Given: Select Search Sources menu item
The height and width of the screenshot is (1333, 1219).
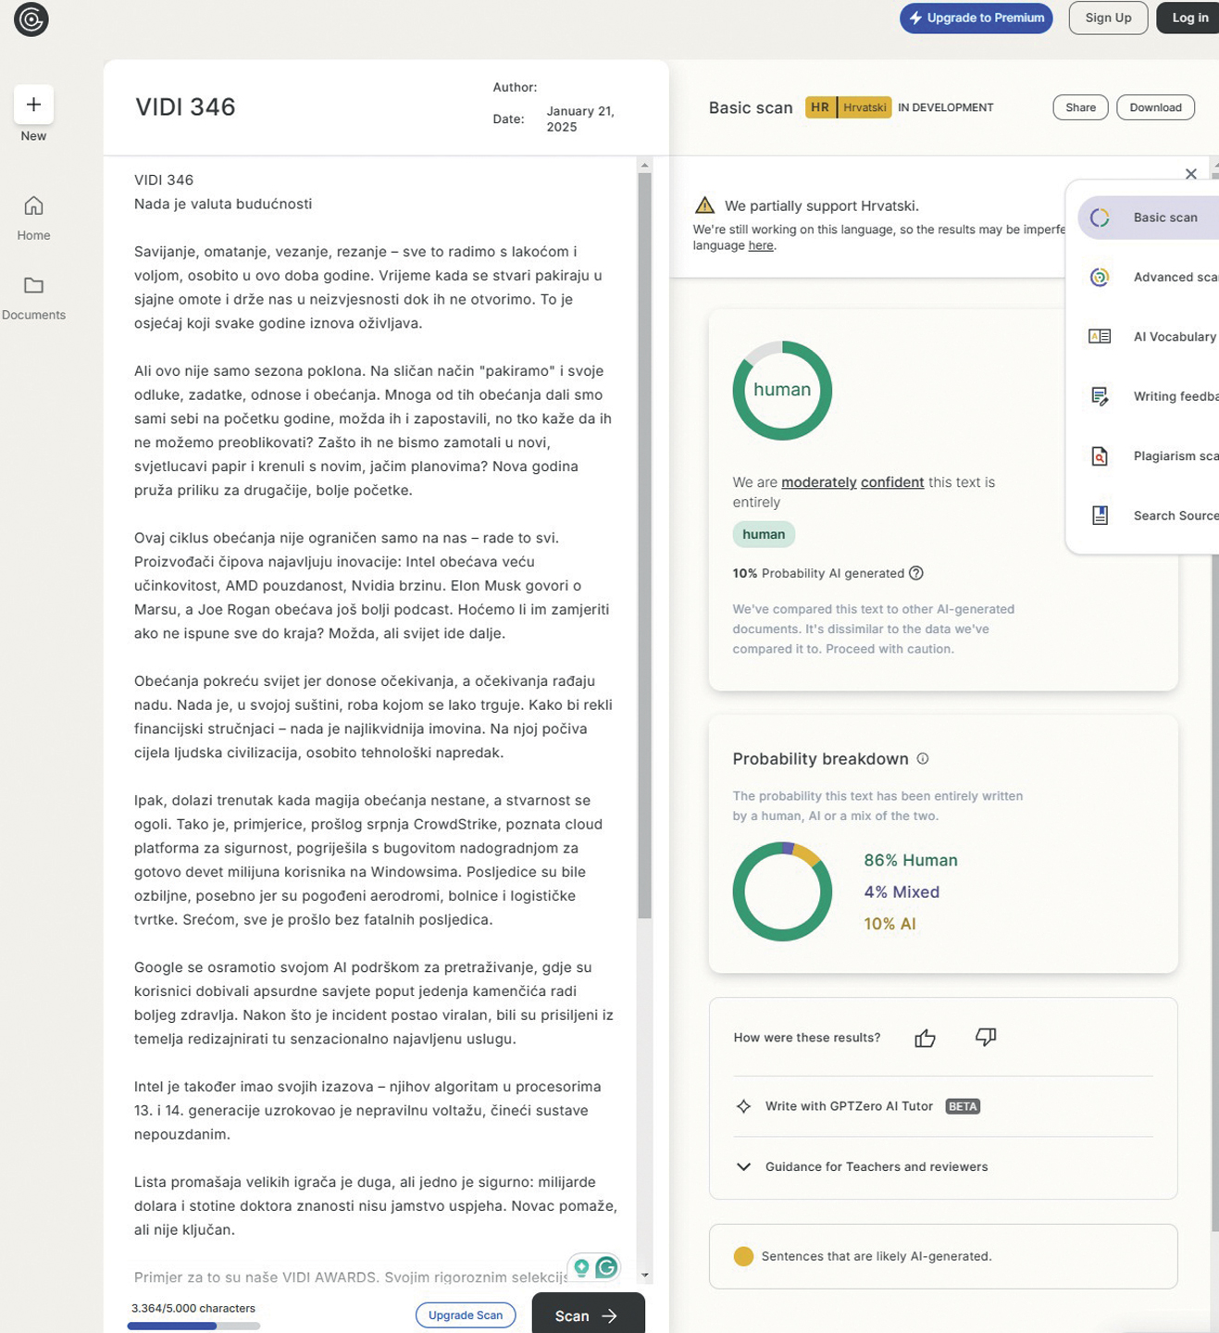Looking at the screenshot, I should tap(1149, 516).
